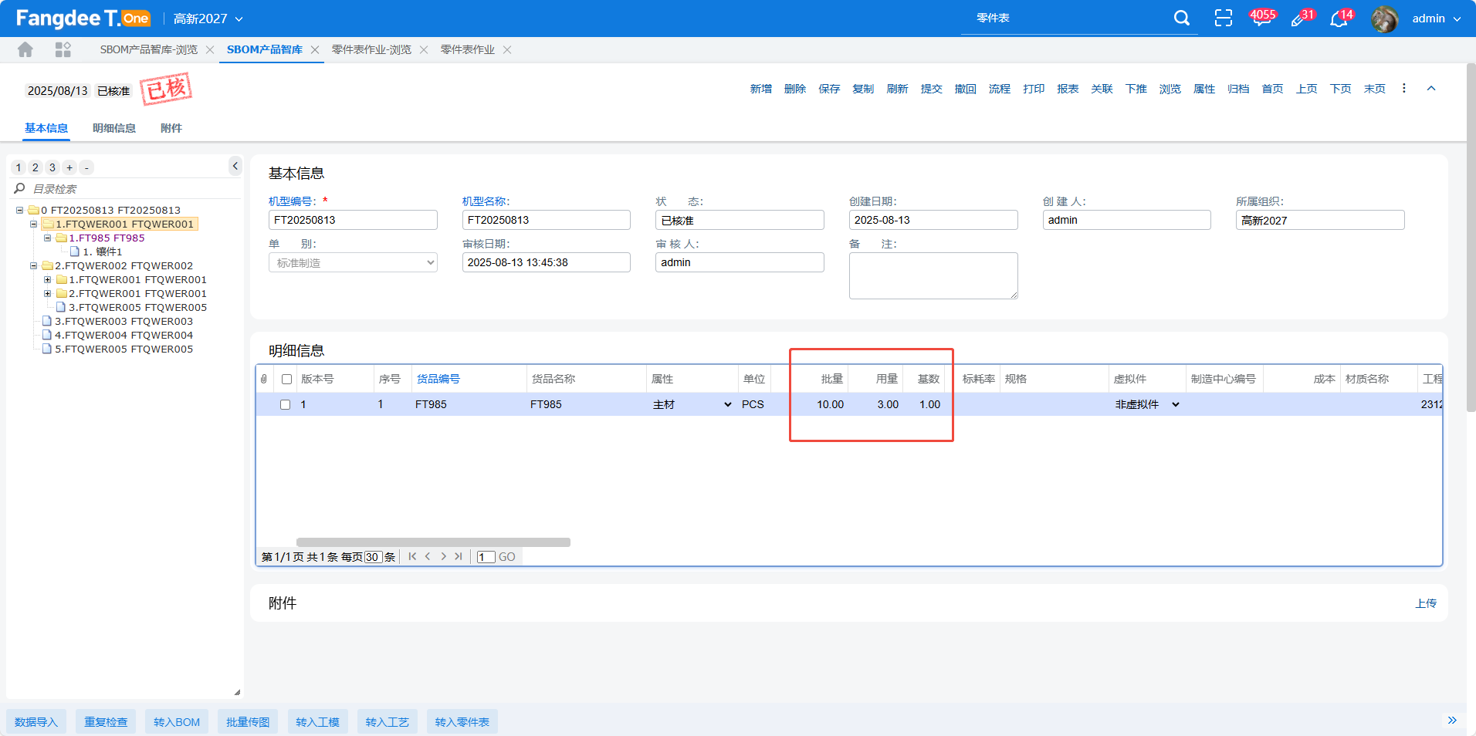
Task: Tick the checkbox on FT985 row
Action: coord(286,405)
